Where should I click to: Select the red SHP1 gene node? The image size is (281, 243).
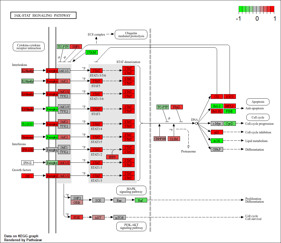(x=76, y=47)
